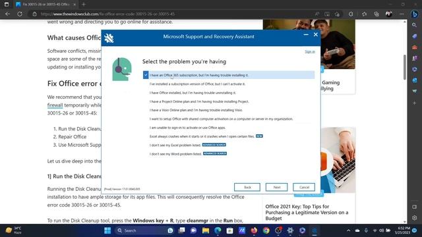
Task: Open the Favorites star toolbar icon
Action: pos(364,14)
